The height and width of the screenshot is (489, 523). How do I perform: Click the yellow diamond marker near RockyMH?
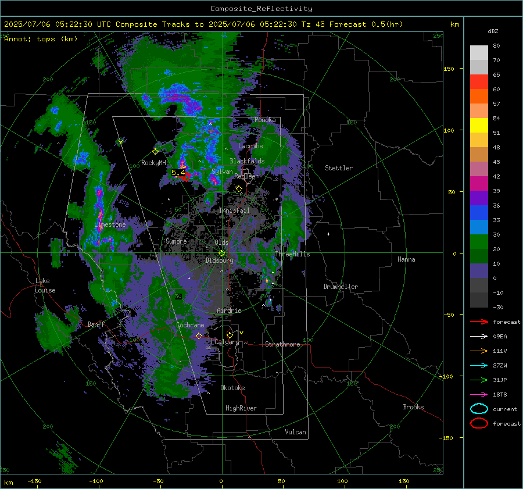[x=155, y=152]
